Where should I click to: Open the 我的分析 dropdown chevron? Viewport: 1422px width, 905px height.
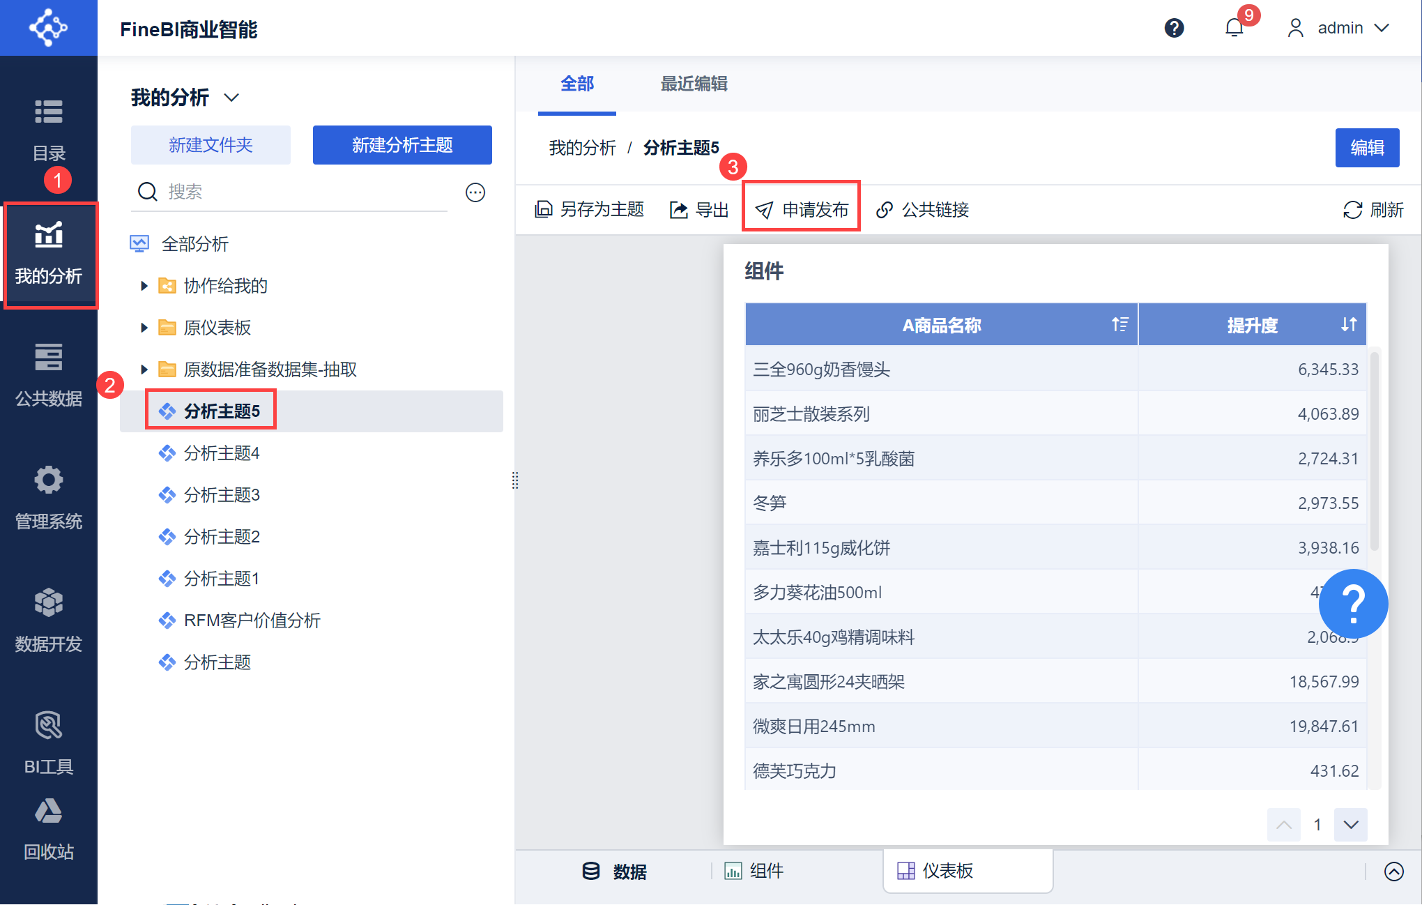coord(231,98)
